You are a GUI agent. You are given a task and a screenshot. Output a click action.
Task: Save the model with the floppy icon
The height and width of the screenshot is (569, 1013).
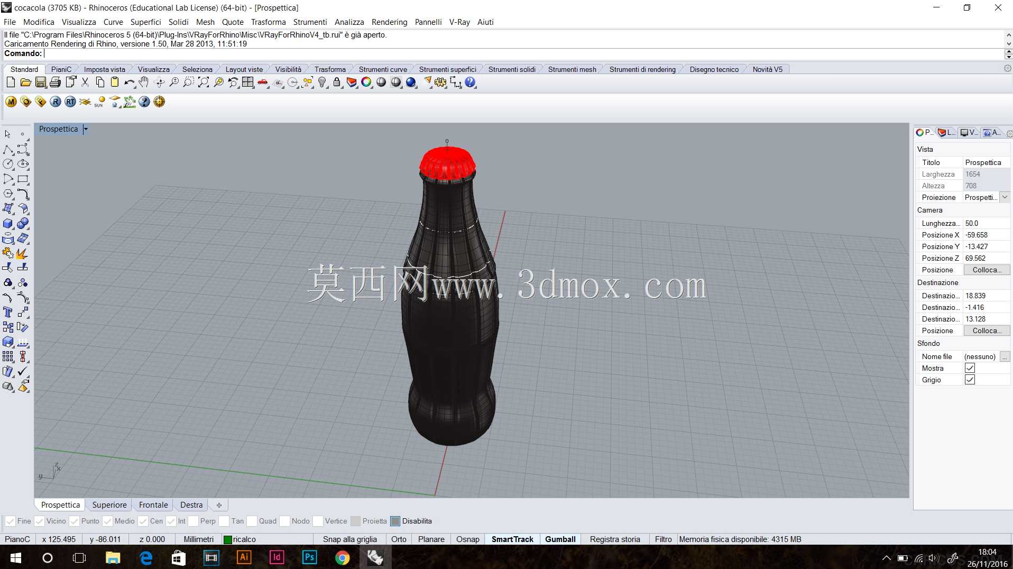point(40,82)
